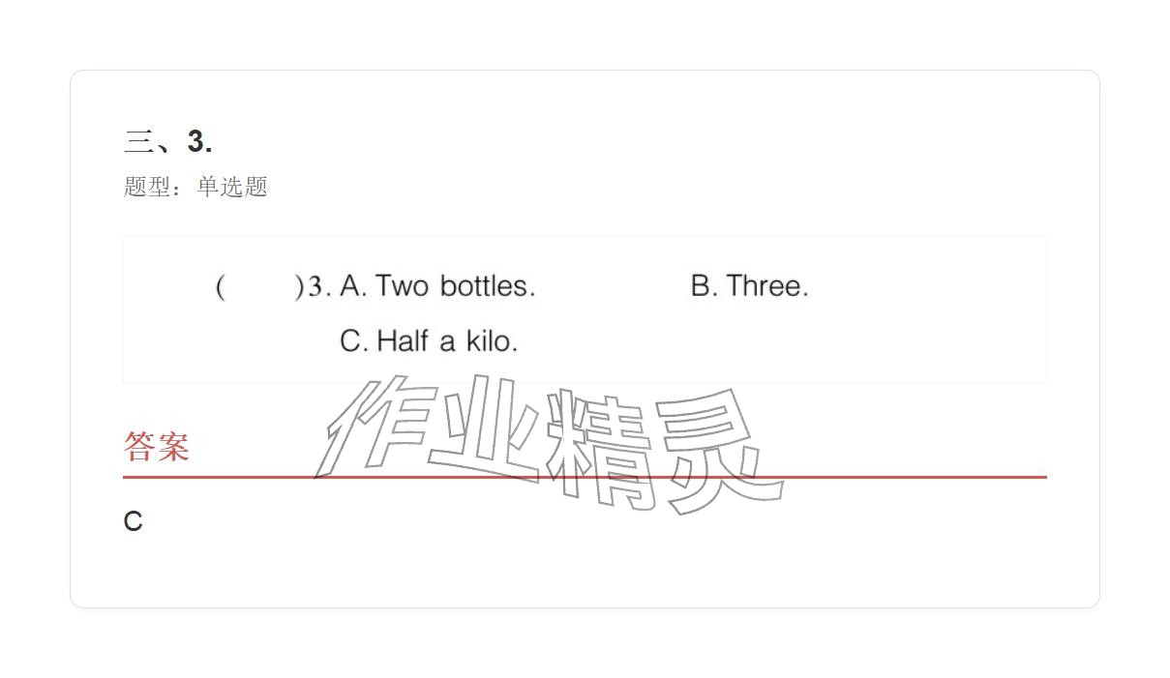The image size is (1170, 678).
Task: Click the question number "3." before option A
Action: (319, 286)
